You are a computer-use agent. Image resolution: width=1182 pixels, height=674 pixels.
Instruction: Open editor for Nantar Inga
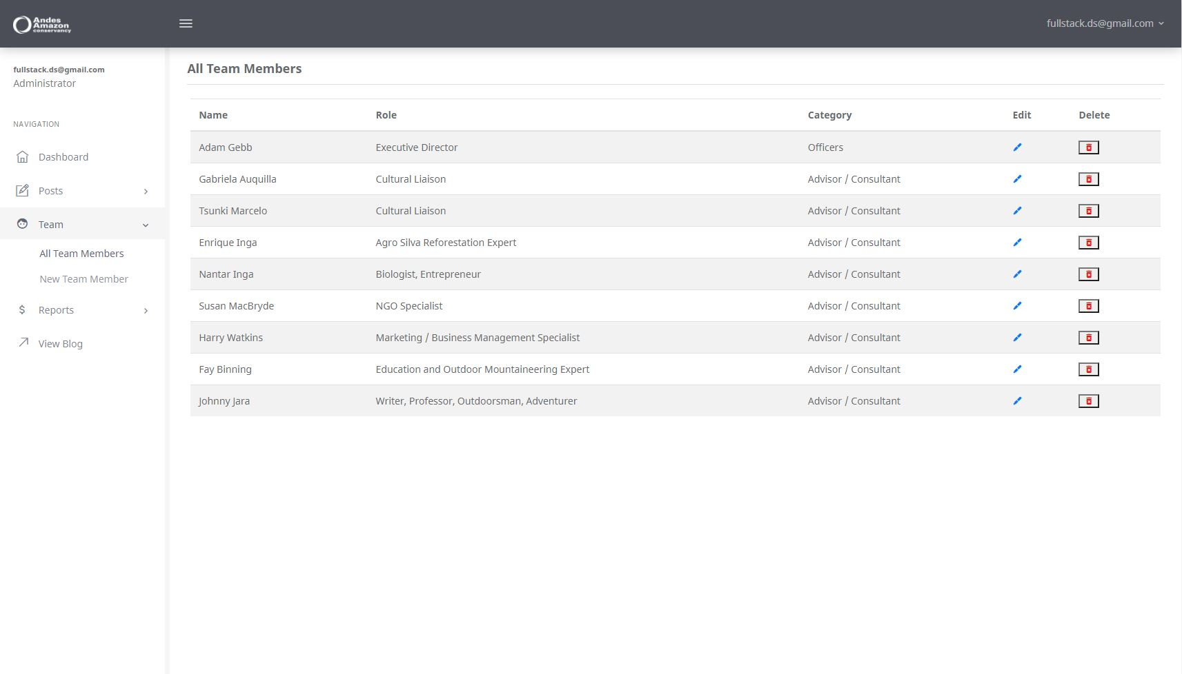(x=1017, y=274)
